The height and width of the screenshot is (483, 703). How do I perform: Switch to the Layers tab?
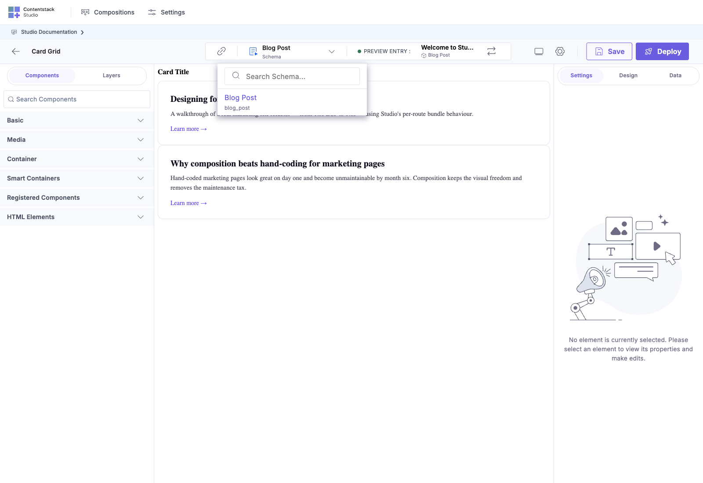112,76
